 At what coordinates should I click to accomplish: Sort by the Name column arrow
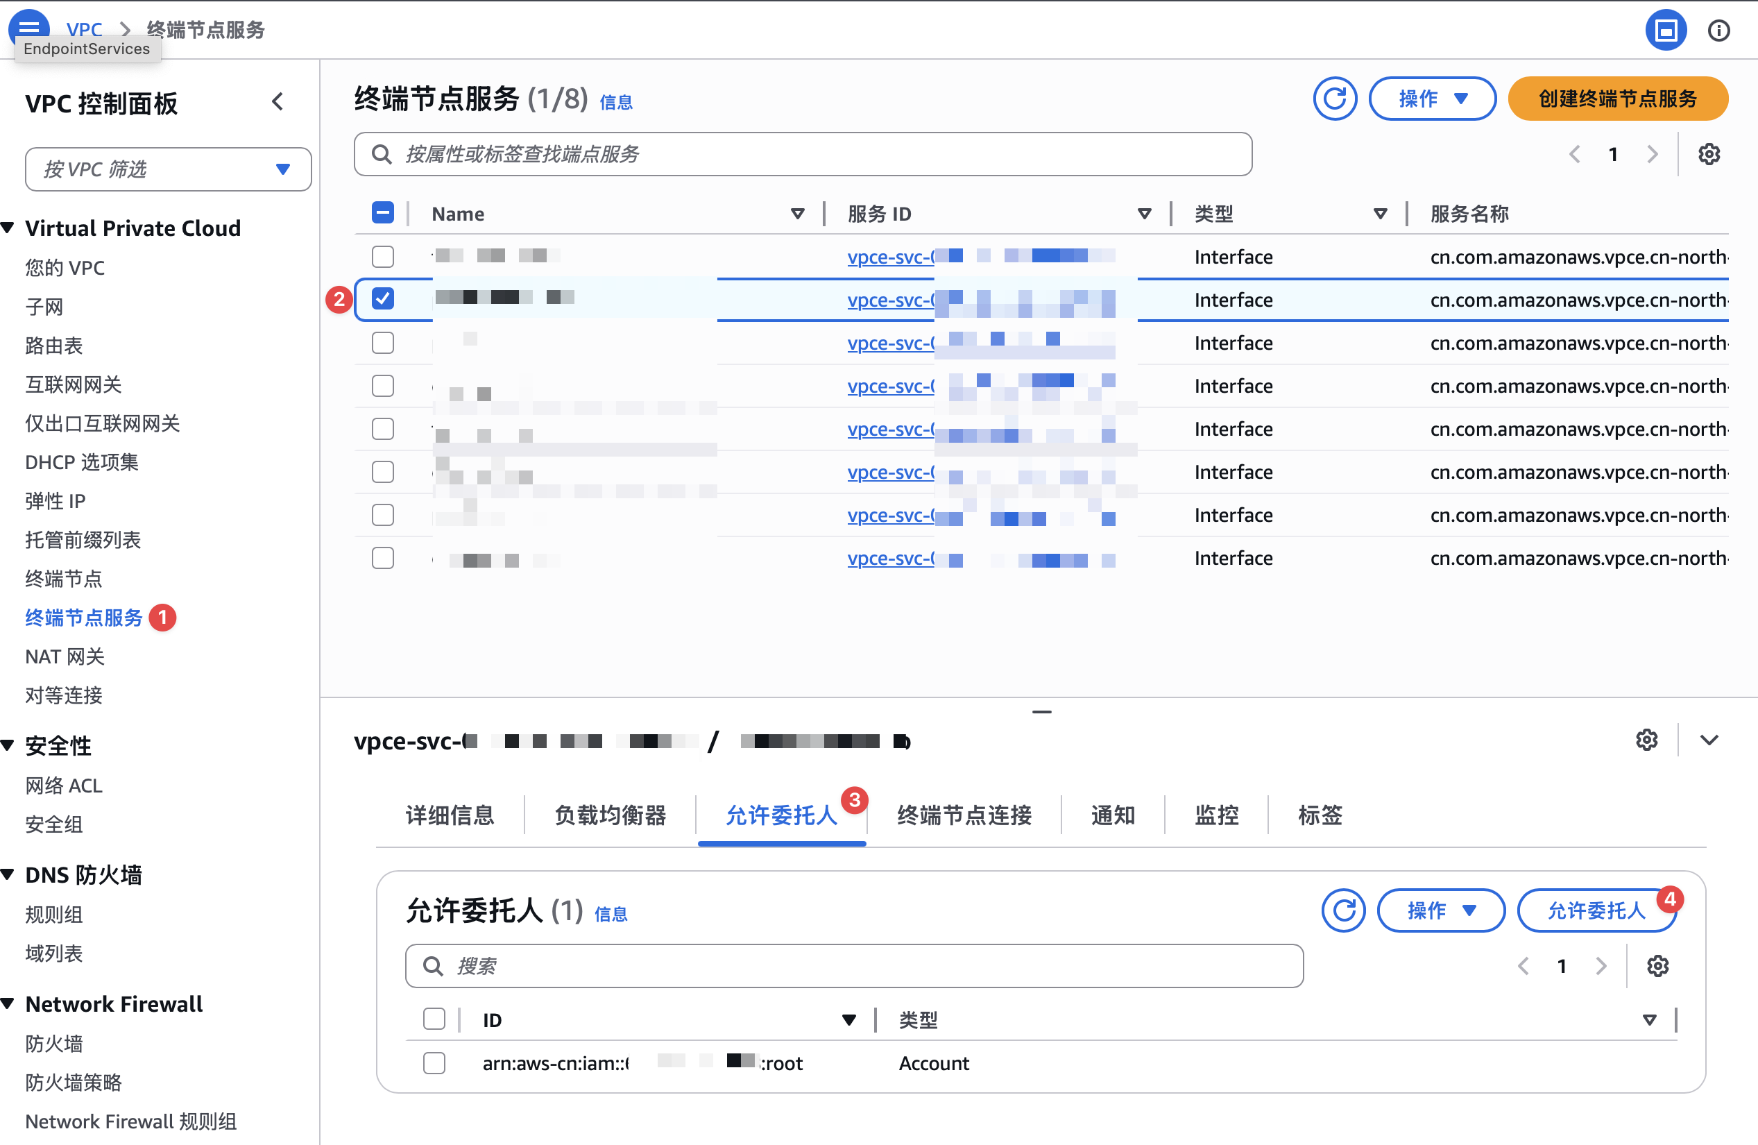pos(798,214)
